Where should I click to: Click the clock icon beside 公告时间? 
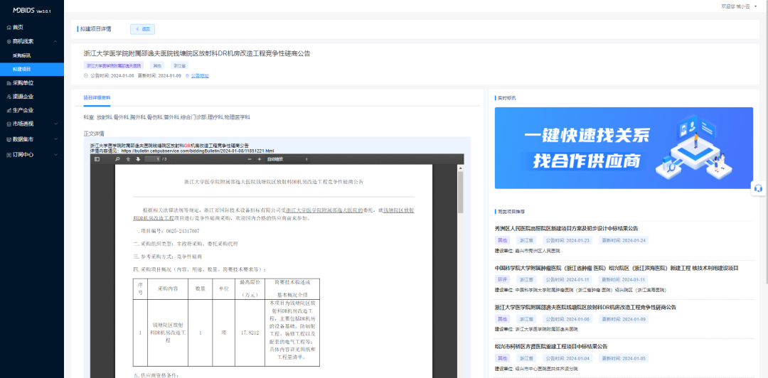(x=86, y=75)
